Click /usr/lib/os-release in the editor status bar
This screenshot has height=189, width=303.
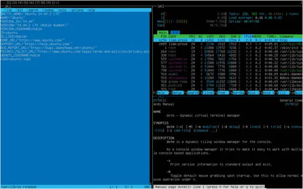(18, 187)
